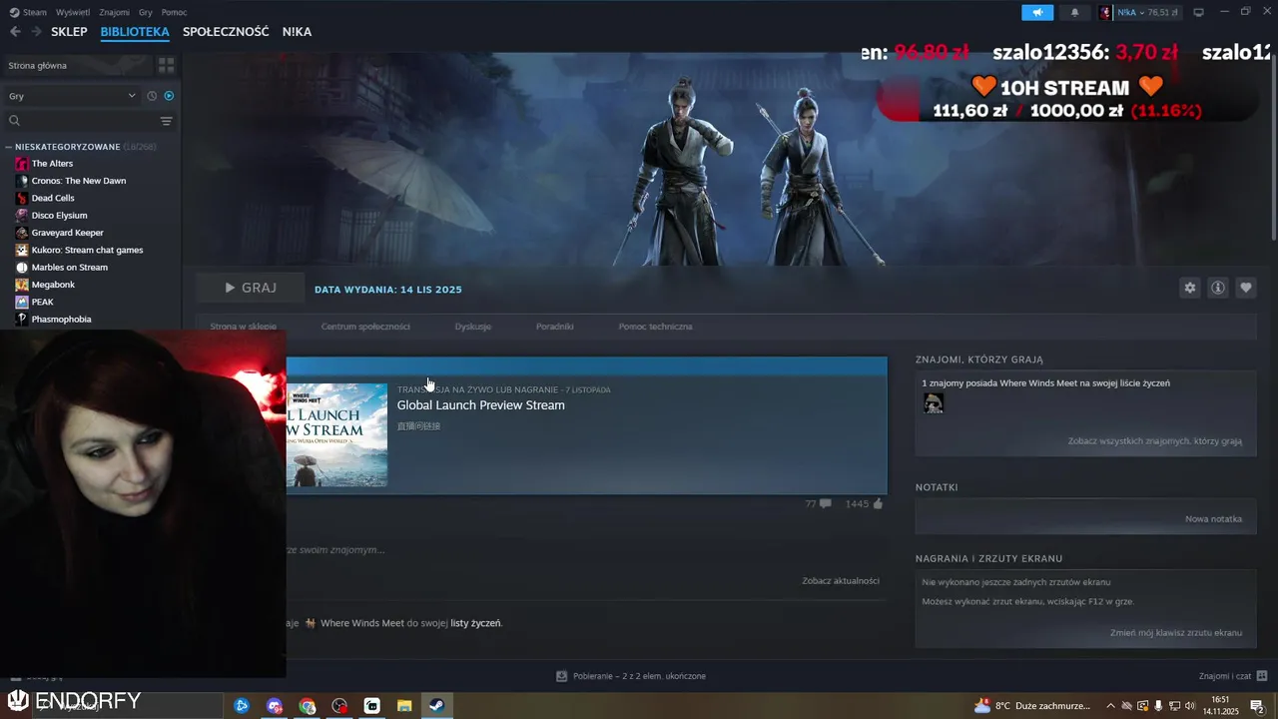
Task: Open advanced filter options icon
Action: tap(166, 121)
